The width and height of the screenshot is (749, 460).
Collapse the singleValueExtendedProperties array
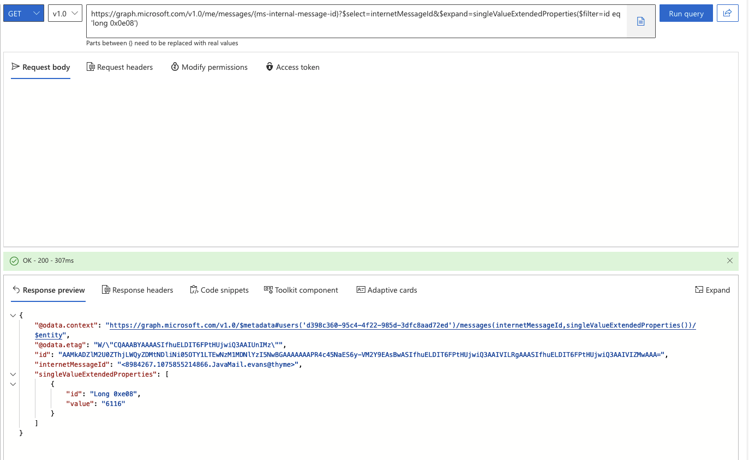13,374
